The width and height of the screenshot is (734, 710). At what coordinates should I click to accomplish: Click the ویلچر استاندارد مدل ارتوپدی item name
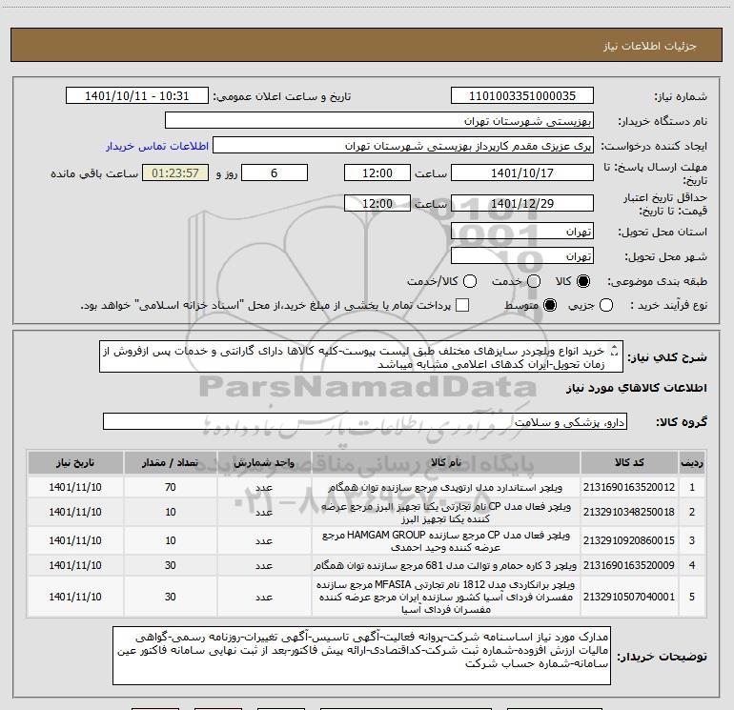click(446, 487)
